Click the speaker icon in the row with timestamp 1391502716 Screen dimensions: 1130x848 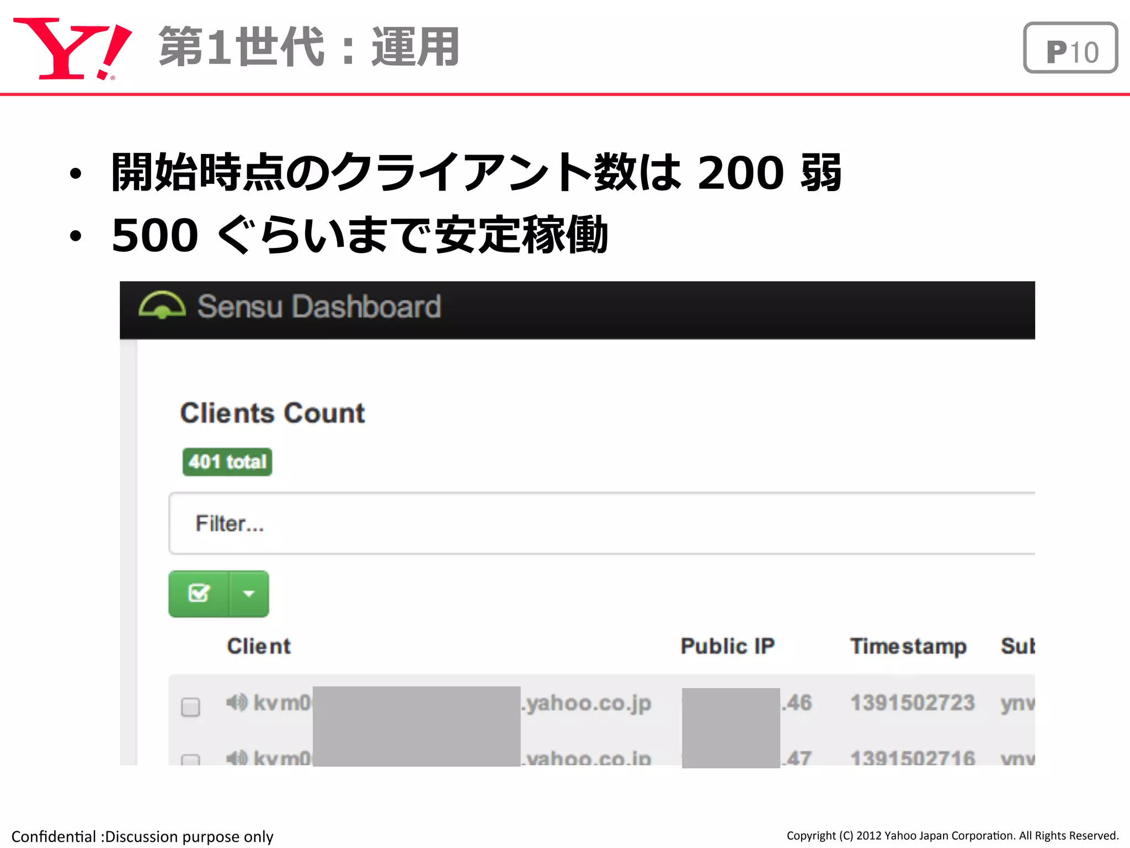[x=237, y=758]
